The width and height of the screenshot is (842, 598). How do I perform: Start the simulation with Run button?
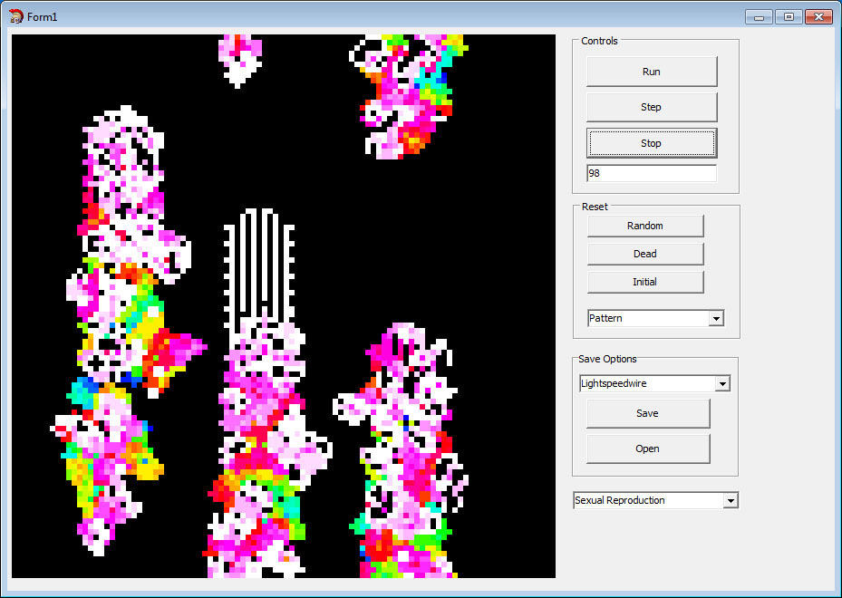click(652, 72)
